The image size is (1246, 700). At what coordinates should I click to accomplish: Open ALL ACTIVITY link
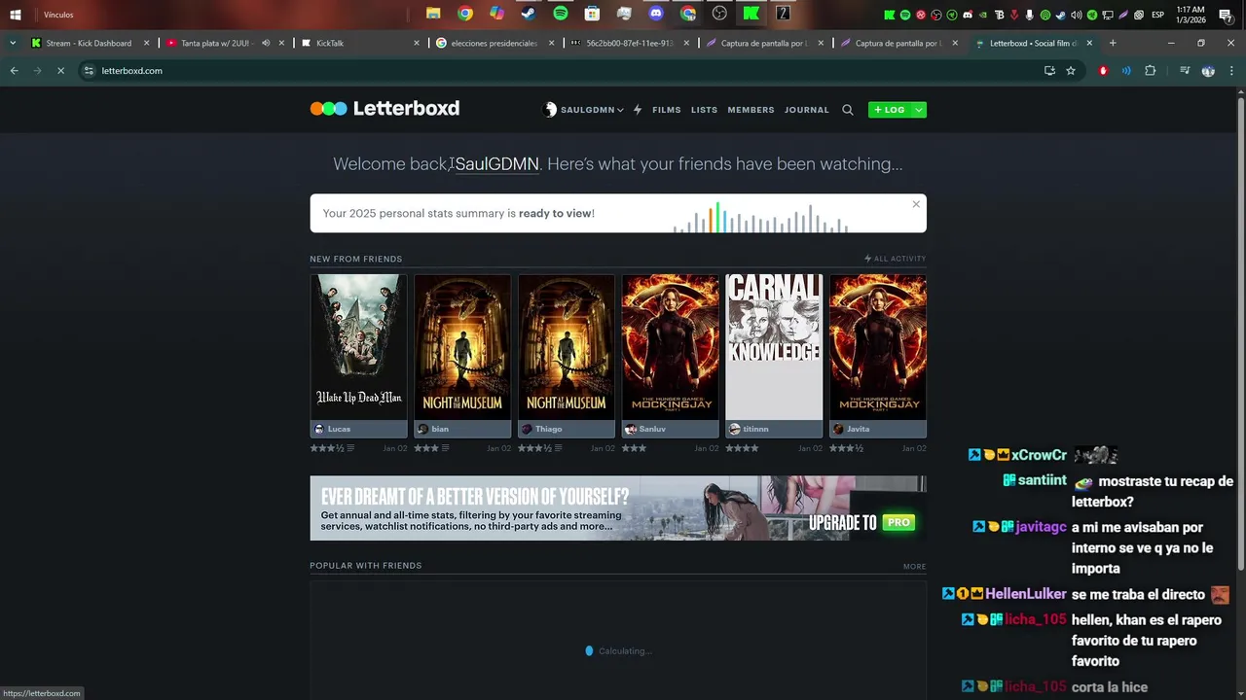[x=896, y=259]
